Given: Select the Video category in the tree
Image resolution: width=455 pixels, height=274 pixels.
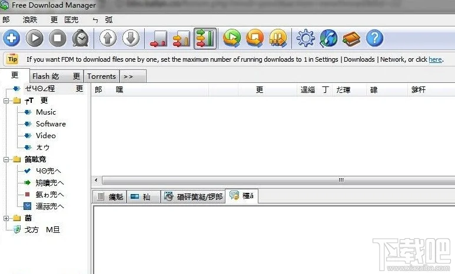Looking at the screenshot, I should [45, 136].
